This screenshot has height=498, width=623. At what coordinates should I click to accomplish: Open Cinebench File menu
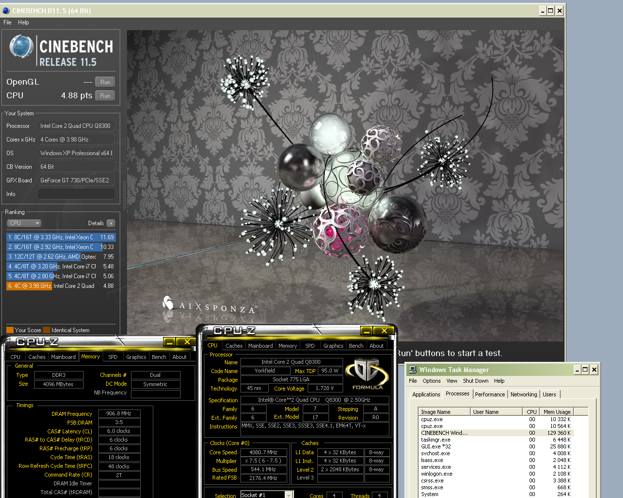point(7,22)
